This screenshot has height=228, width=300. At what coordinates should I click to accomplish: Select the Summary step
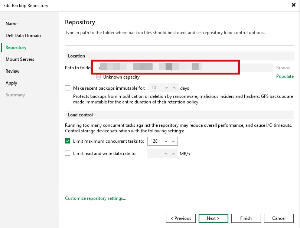(15, 95)
